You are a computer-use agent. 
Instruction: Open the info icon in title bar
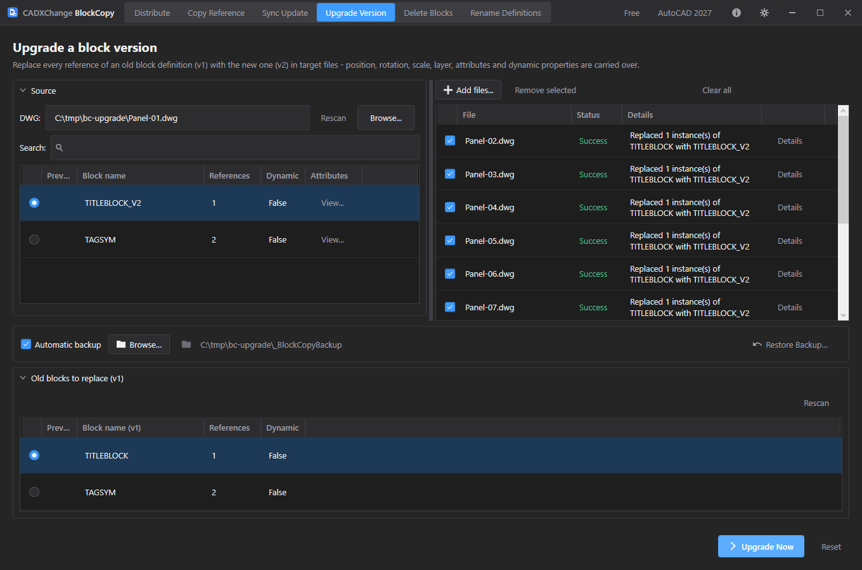pyautogui.click(x=737, y=13)
